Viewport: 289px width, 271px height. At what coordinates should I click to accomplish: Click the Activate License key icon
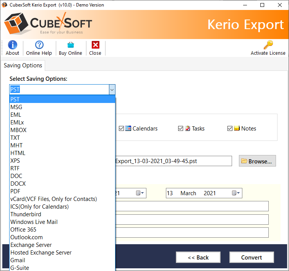[268, 45]
